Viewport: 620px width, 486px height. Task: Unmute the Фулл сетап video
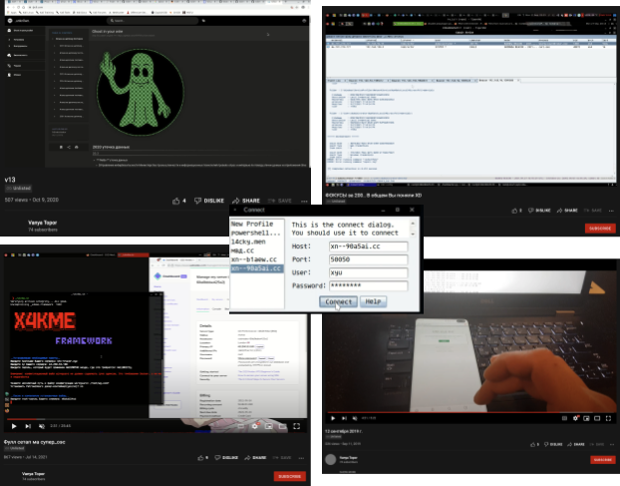click(42, 426)
